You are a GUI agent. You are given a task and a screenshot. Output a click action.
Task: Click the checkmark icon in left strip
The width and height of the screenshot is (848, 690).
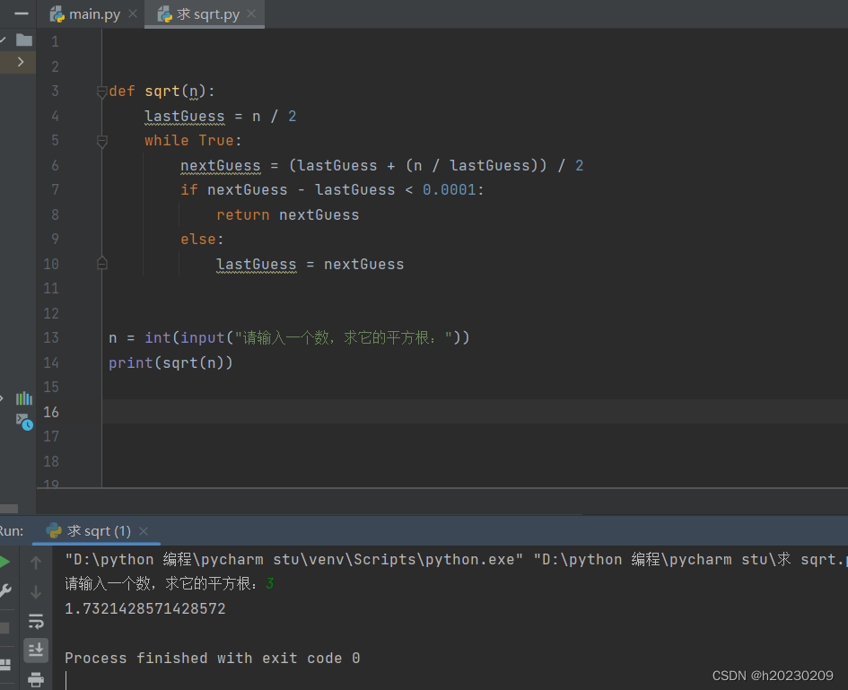coord(3,40)
